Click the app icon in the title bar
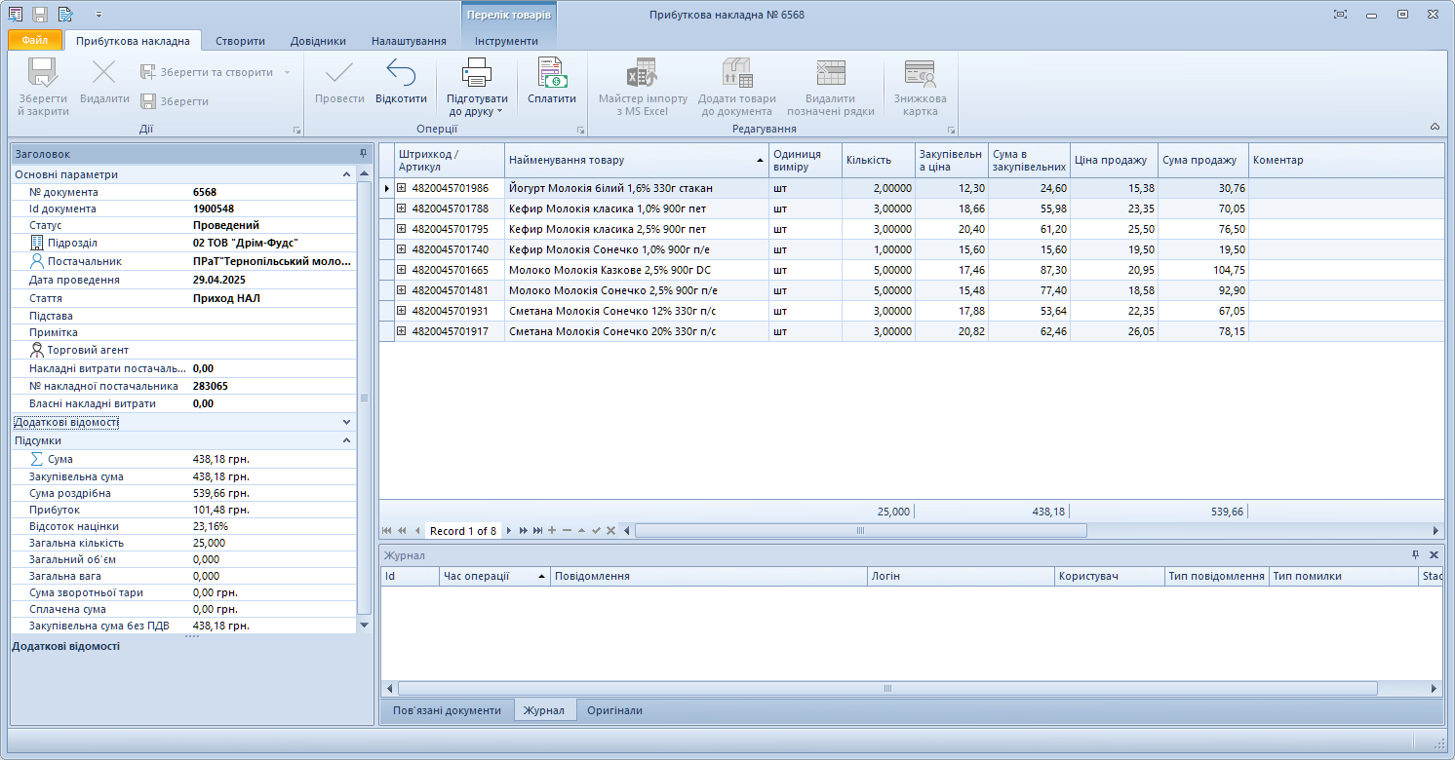 tap(15, 15)
